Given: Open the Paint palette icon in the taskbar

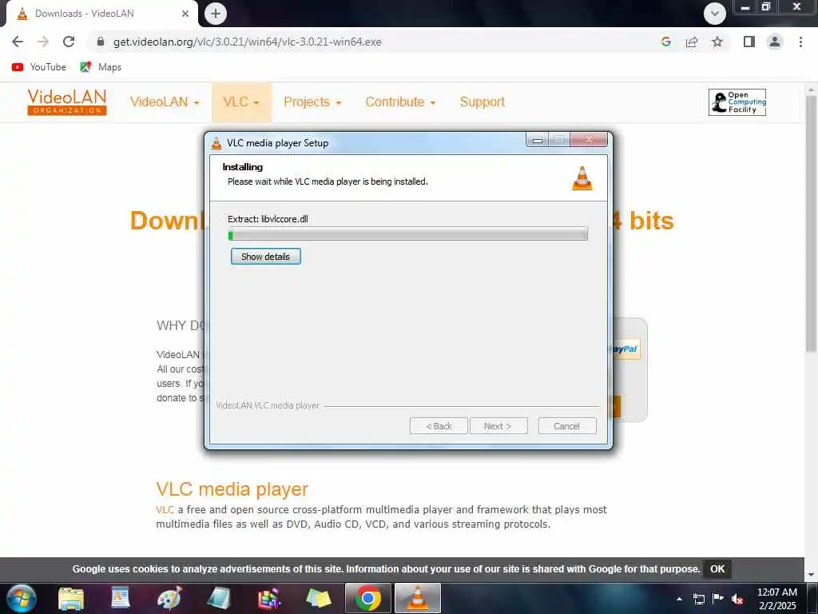Looking at the screenshot, I should tap(169, 599).
